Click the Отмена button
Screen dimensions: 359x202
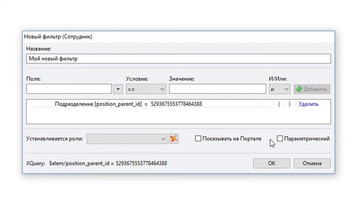(312, 163)
